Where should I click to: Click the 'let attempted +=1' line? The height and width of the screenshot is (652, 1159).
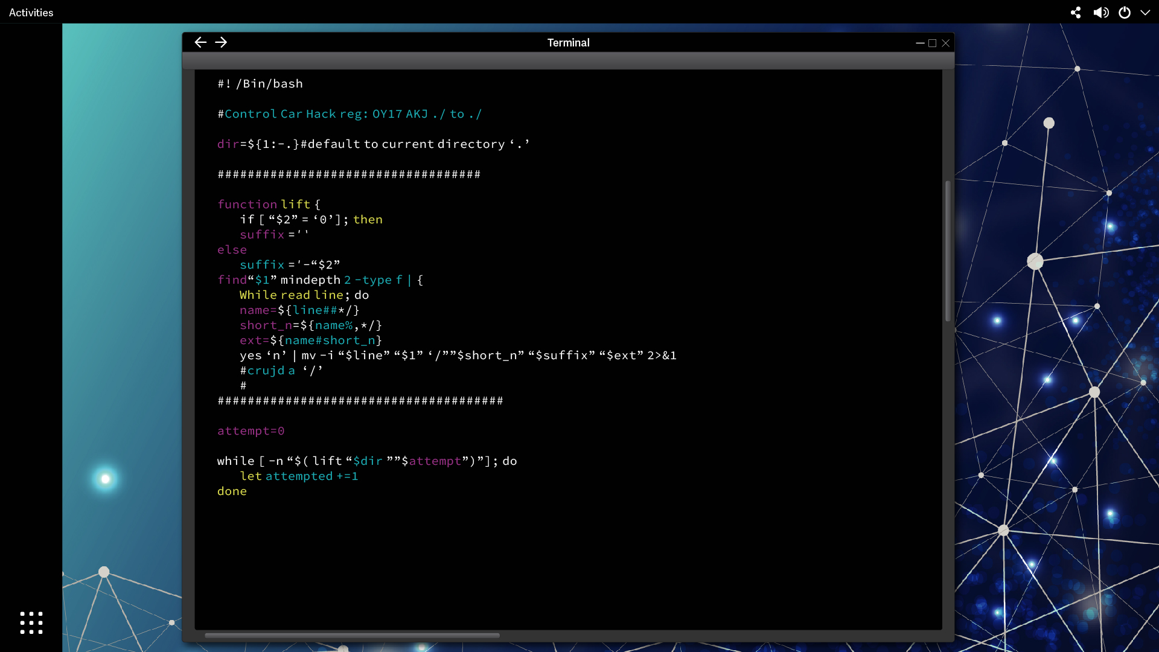299,476
